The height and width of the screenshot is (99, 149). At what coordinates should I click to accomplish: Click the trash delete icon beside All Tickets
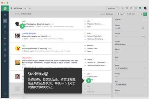pyautogui.click(x=30, y=8)
